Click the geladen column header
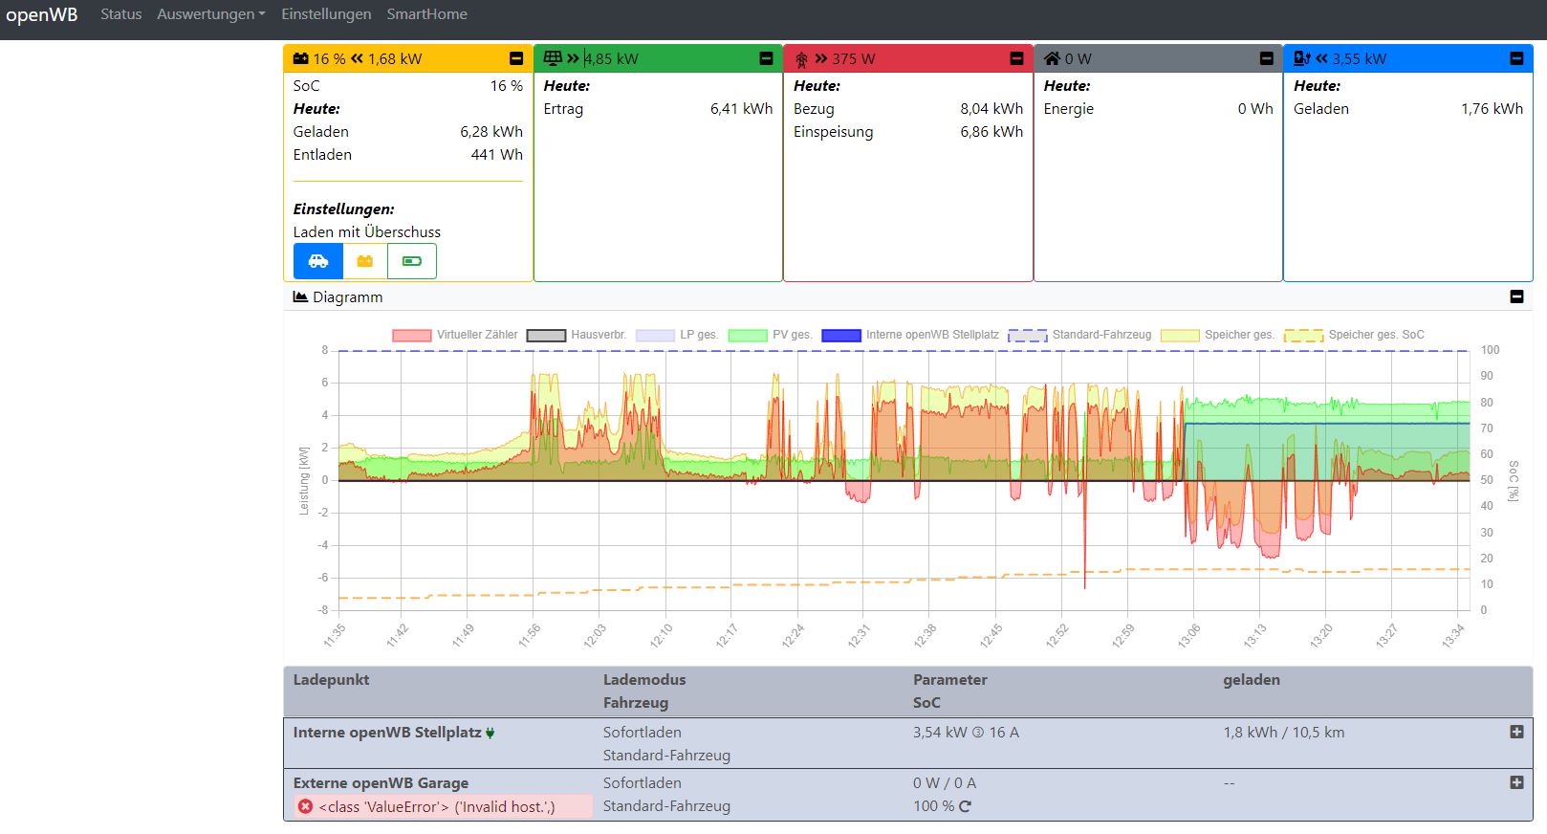 [x=1252, y=680]
